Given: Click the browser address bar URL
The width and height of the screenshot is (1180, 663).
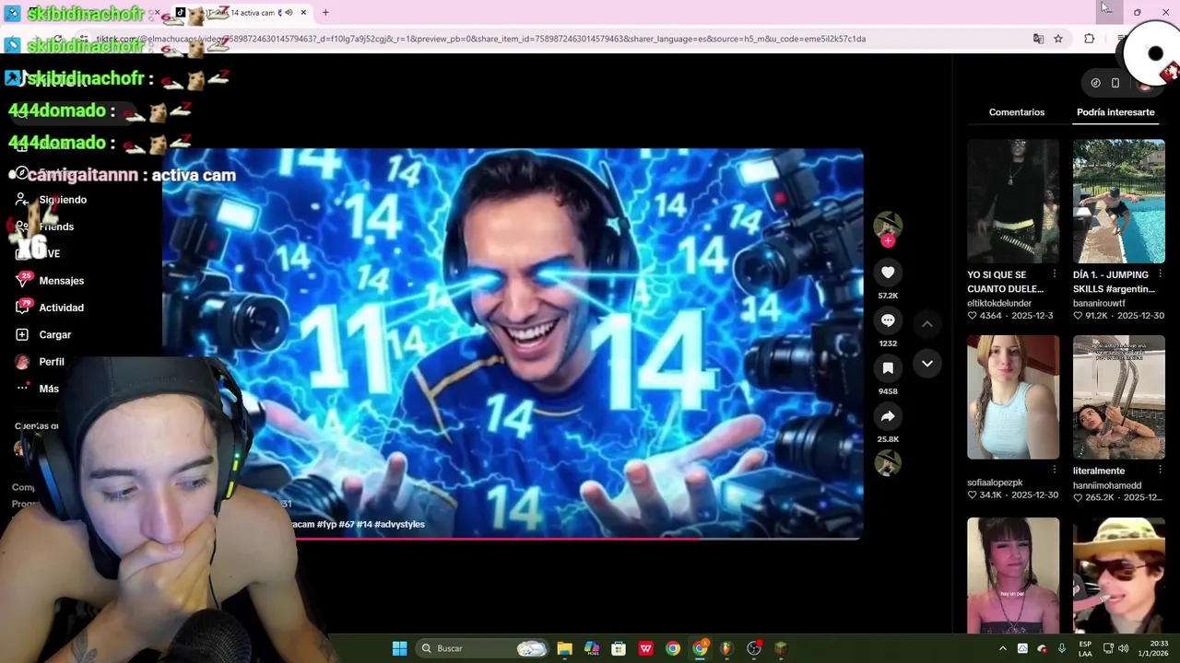Looking at the screenshot, I should 481,39.
